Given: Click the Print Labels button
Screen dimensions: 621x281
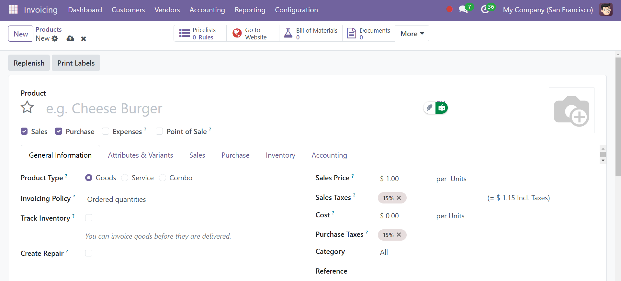Looking at the screenshot, I should coord(76,63).
